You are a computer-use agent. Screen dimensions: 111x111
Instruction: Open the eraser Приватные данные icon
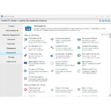[26, 55]
